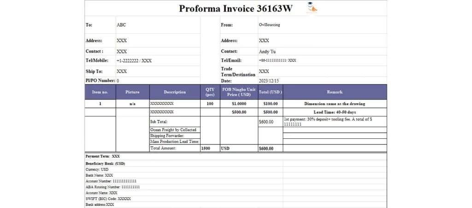
Task: Select Account Number: 1111111111111 line
Action: [x=111, y=181]
